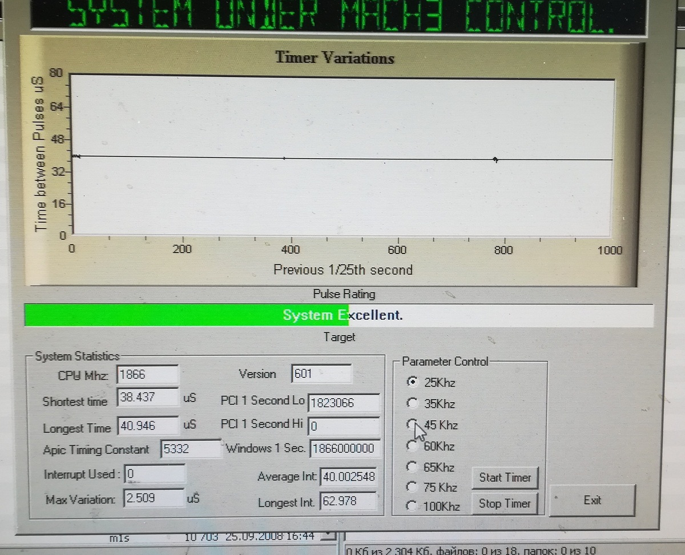Click the PCI 1 Second Lo field

click(344, 403)
